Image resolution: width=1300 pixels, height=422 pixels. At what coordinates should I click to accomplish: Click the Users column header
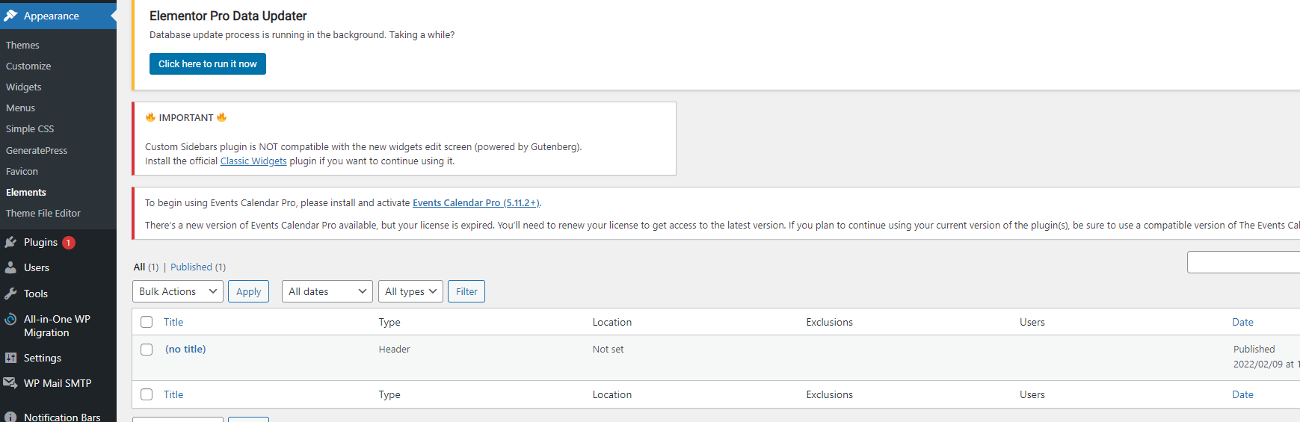(x=1032, y=322)
